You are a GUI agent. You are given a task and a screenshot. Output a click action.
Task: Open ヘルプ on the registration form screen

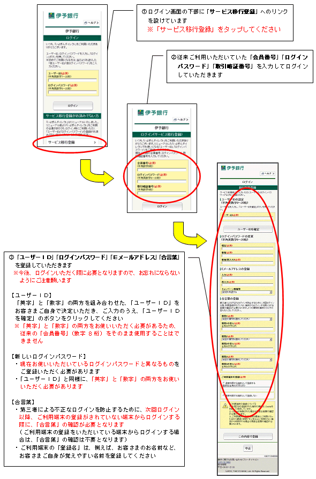[x=267, y=173]
